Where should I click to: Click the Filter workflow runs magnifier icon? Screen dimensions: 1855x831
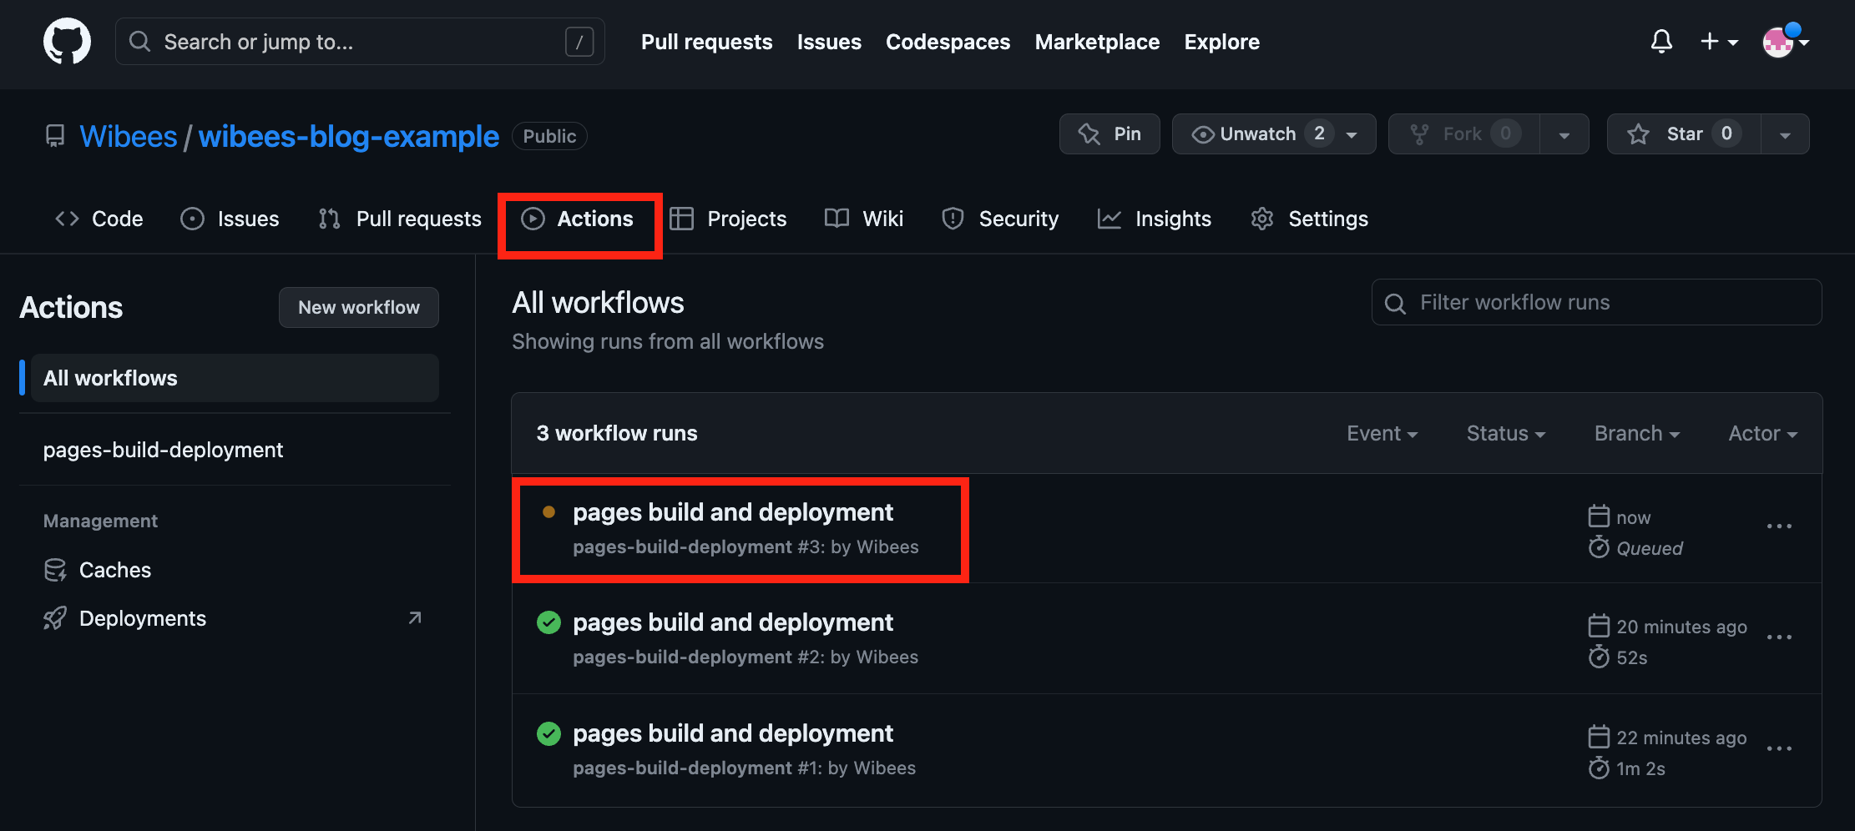point(1395,303)
